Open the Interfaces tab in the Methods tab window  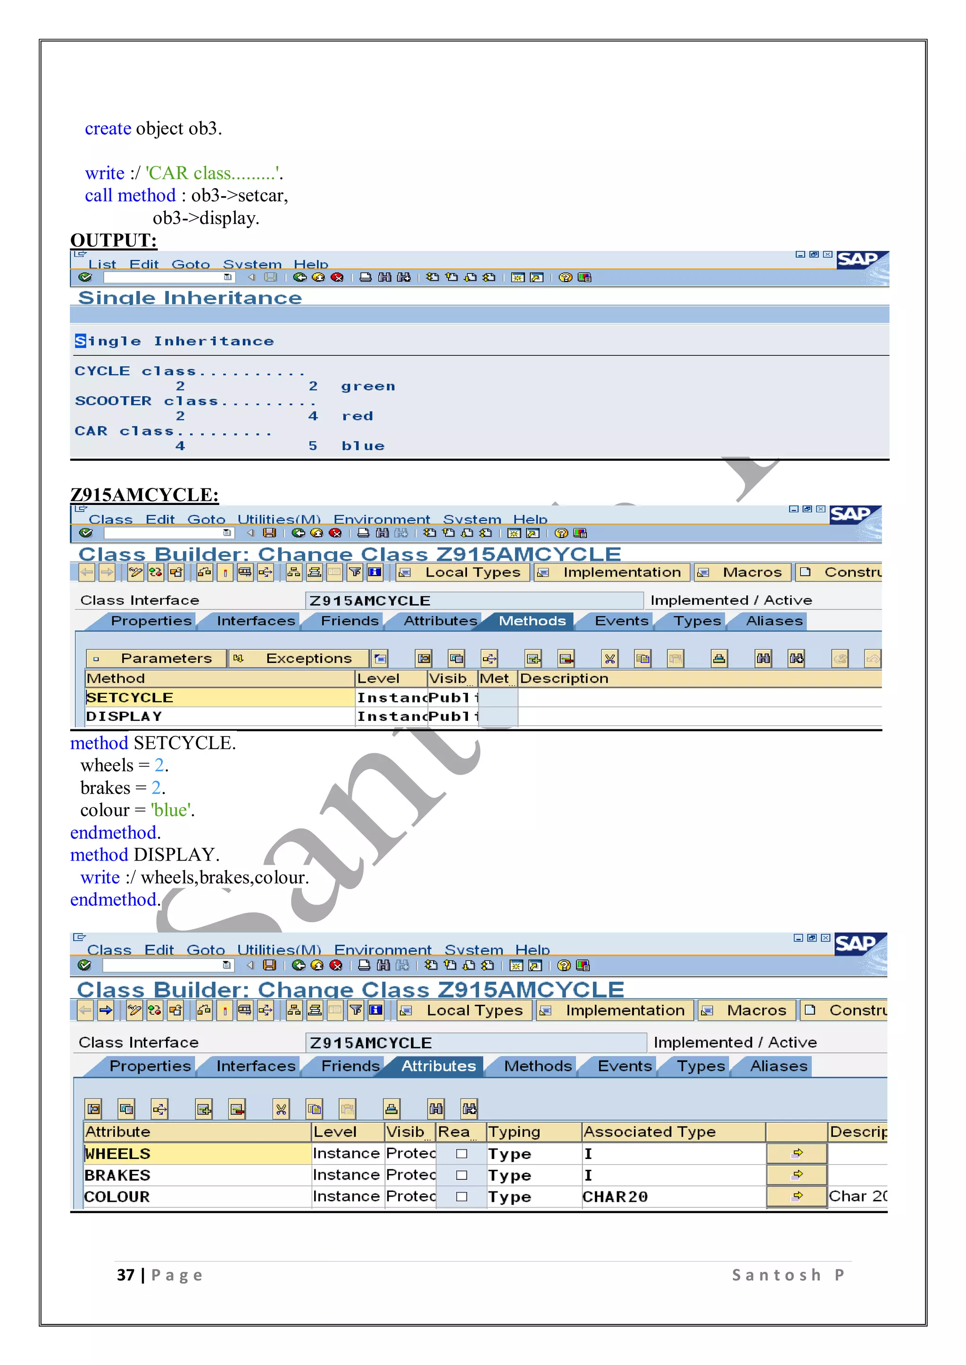point(256,622)
